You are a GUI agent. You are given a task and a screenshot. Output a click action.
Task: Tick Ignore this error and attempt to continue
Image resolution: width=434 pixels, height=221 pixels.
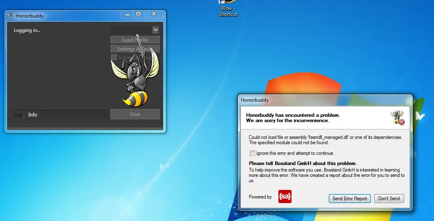click(x=252, y=153)
